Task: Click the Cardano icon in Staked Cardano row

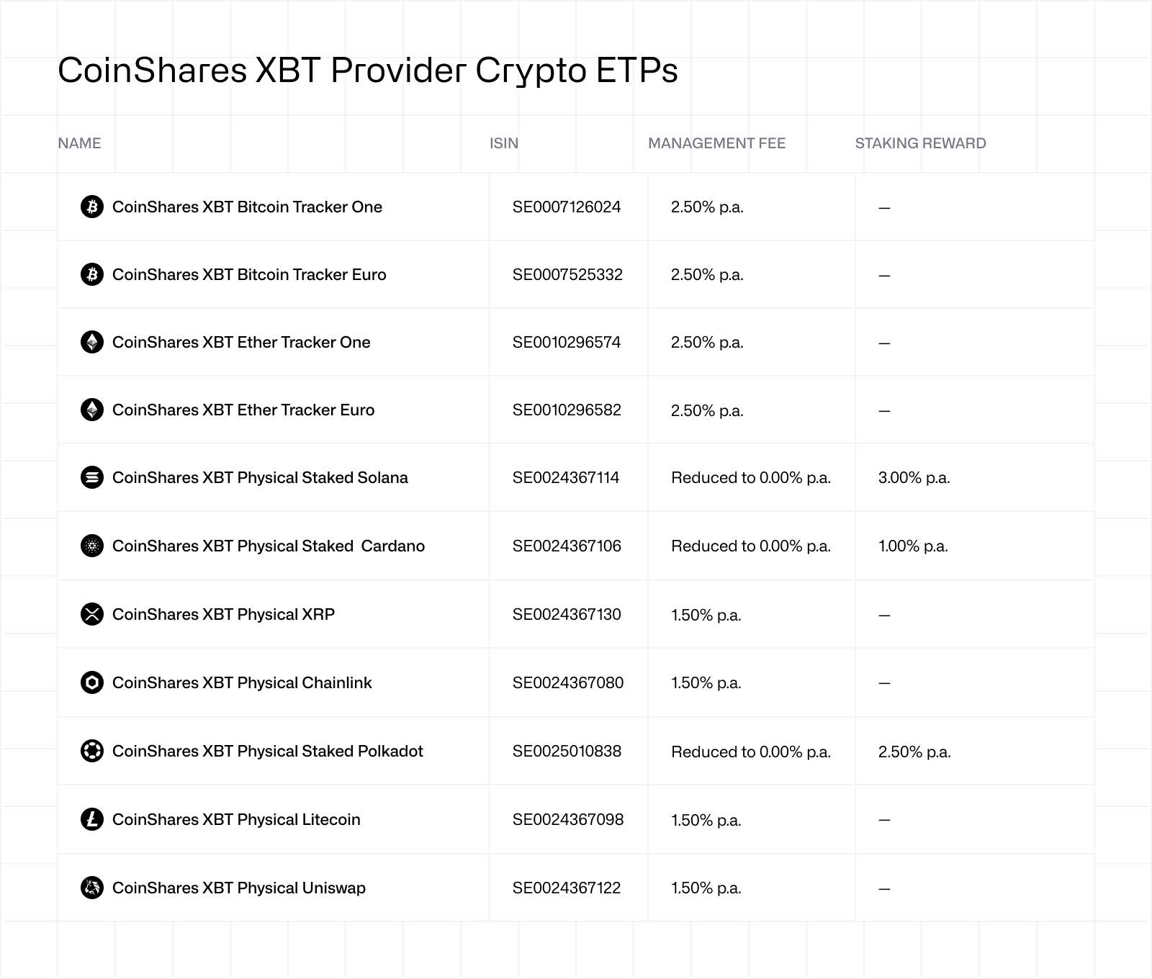Action: (x=92, y=546)
